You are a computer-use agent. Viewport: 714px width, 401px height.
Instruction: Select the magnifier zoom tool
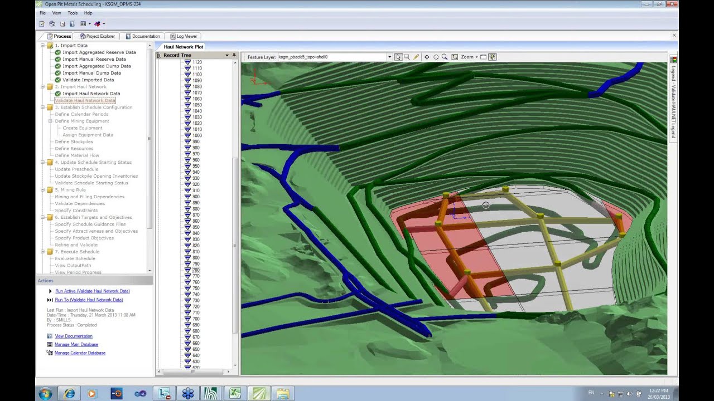click(445, 57)
